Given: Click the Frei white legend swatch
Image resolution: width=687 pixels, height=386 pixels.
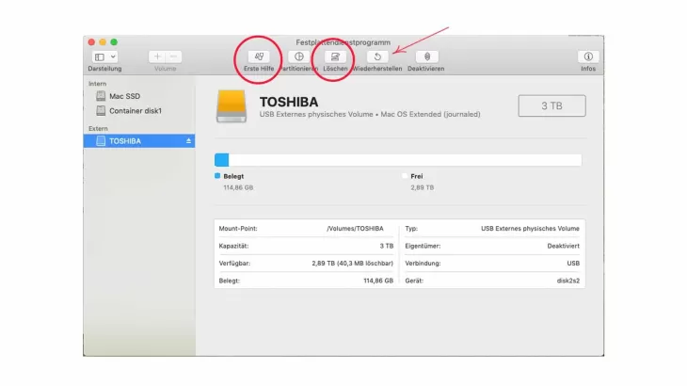Looking at the screenshot, I should pyautogui.click(x=405, y=176).
